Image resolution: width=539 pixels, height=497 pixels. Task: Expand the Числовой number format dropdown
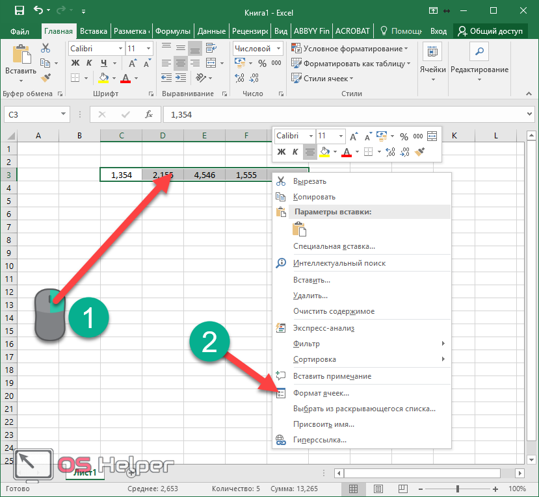(x=278, y=49)
